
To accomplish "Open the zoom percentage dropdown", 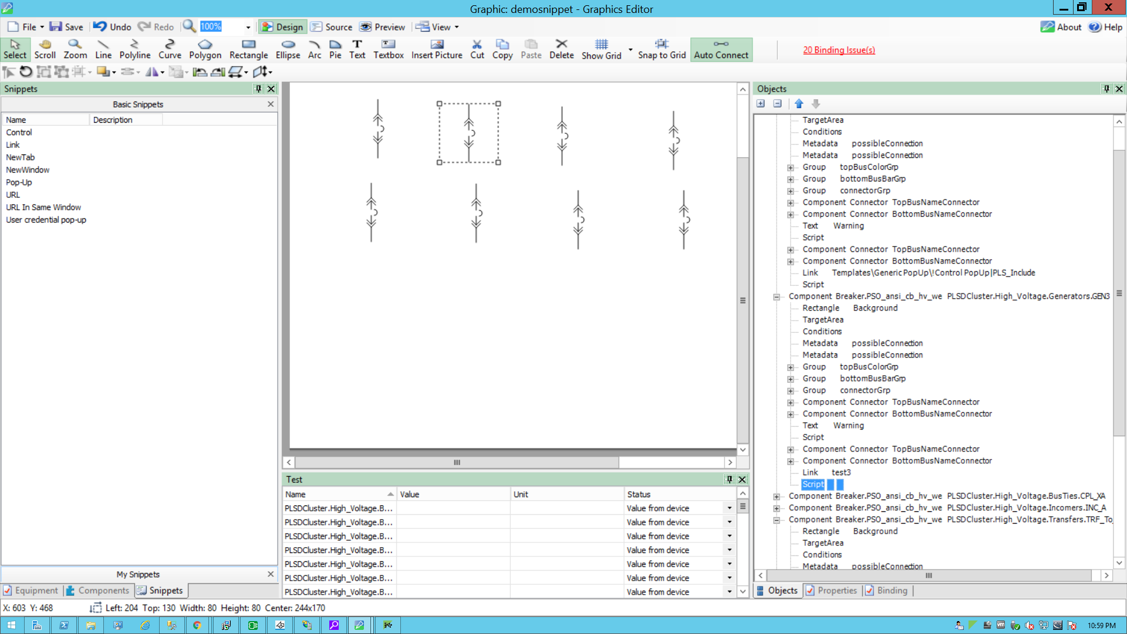I will pos(248,27).
